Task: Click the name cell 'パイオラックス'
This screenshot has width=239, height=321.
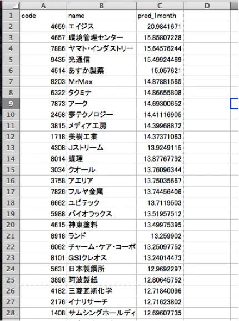Action: pos(102,214)
